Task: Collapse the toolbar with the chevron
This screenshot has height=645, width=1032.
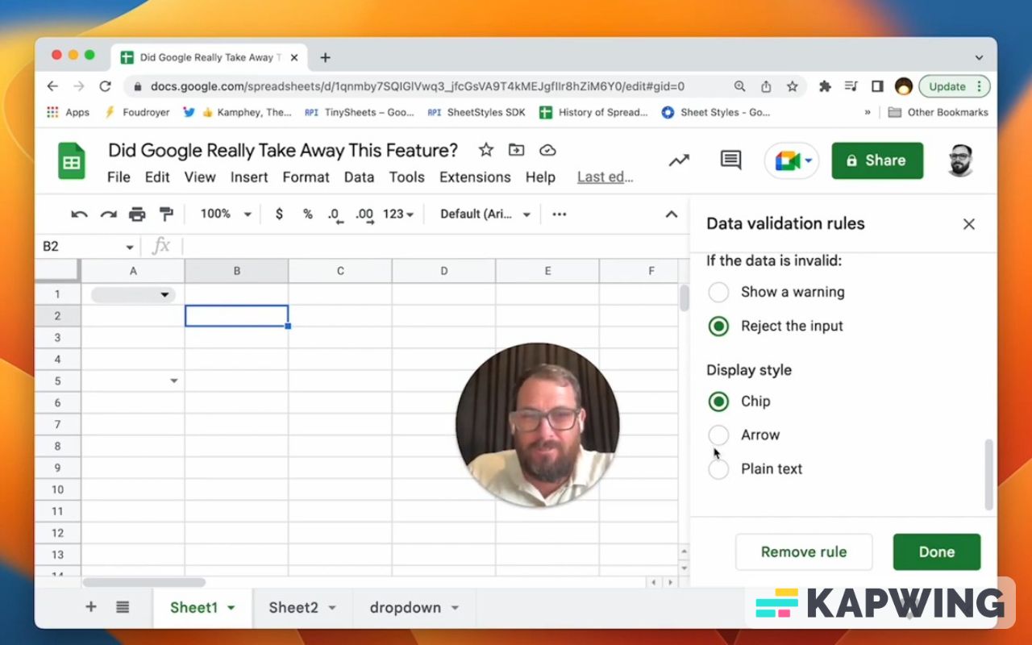Action: pyautogui.click(x=671, y=214)
